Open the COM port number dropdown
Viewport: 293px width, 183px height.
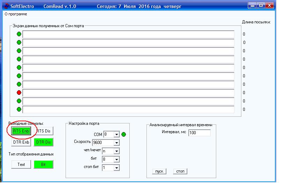117,135
